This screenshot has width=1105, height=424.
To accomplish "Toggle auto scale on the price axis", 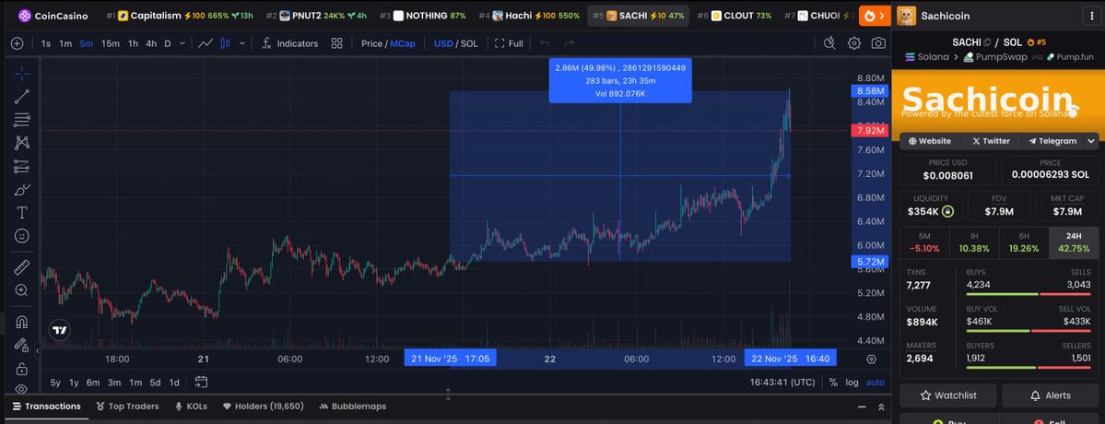I will click(876, 383).
